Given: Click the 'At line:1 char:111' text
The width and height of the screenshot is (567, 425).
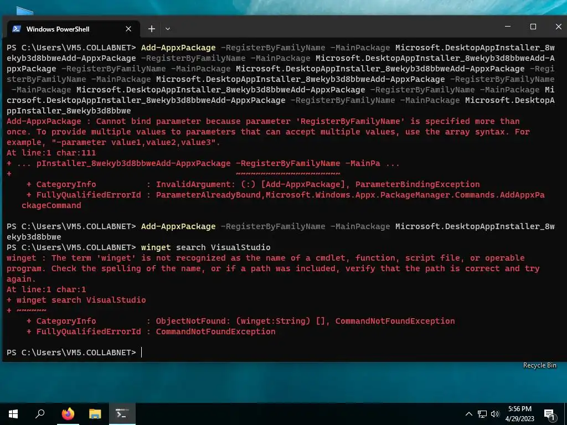Looking at the screenshot, I should 51,153.
